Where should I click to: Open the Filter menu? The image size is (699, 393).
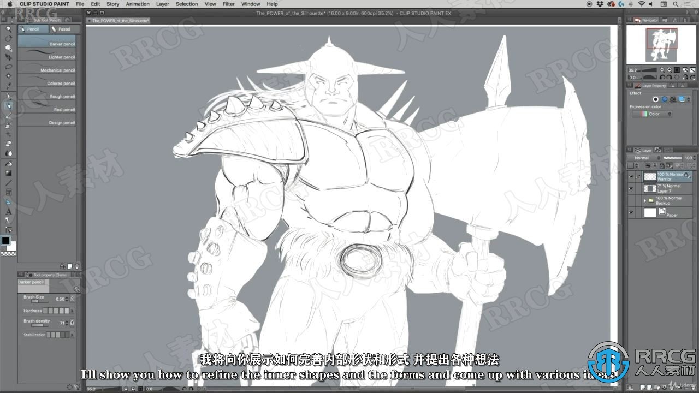point(229,4)
